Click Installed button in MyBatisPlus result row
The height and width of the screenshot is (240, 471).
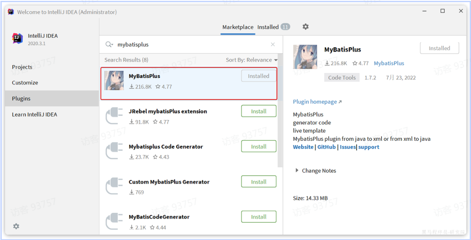coord(259,76)
